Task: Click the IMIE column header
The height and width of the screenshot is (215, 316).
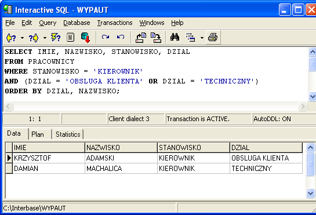Action: (x=49, y=148)
